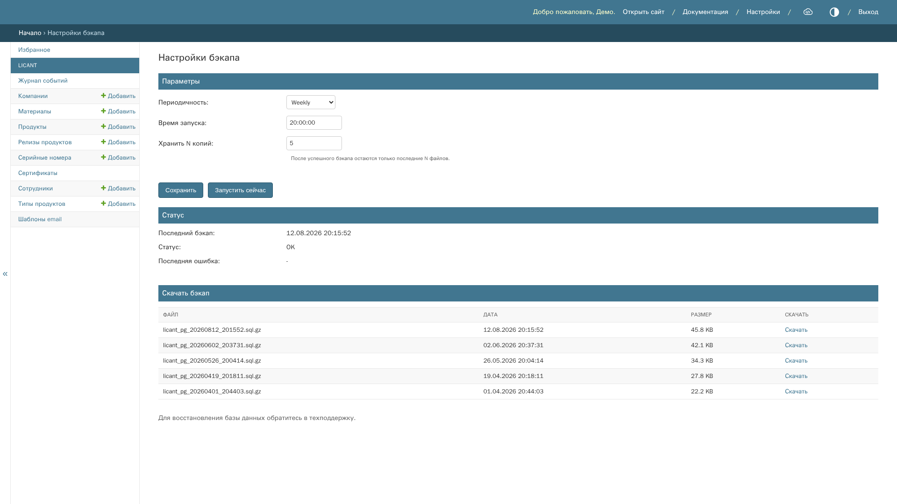This screenshot has height=504, width=897.
Task: Click the LICANT section header in sidebar
Action: coord(75,65)
